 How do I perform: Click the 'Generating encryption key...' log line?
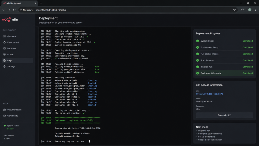pyautogui.click(x=71, y=56)
